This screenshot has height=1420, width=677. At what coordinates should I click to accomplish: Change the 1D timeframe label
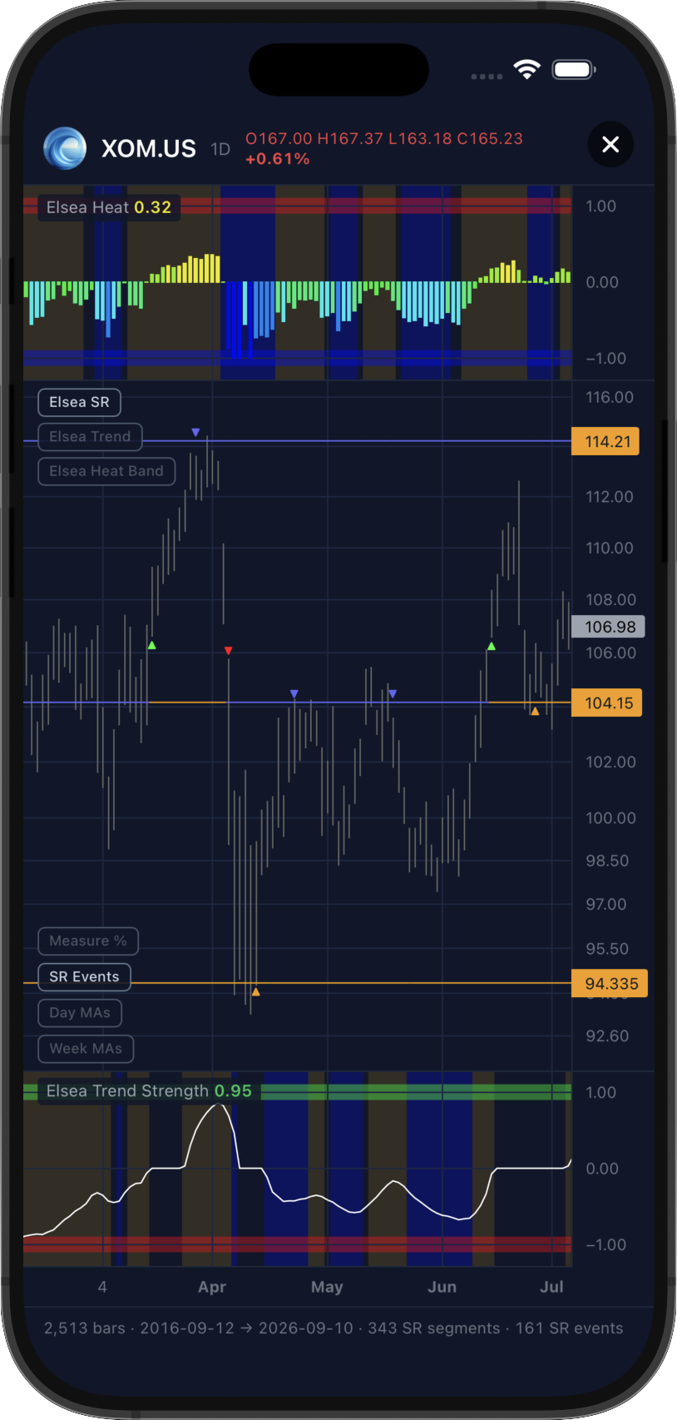[220, 150]
